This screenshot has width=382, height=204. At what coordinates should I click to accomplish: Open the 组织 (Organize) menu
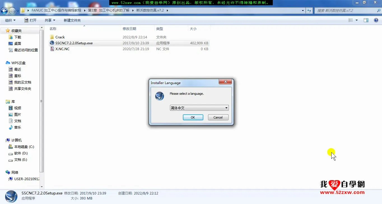[10, 20]
